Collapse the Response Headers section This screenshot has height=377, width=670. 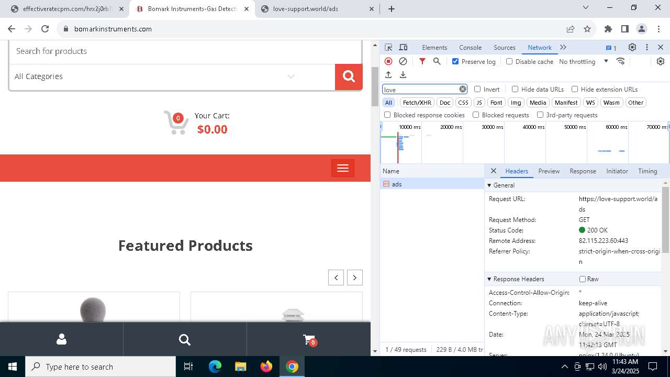[x=489, y=279]
